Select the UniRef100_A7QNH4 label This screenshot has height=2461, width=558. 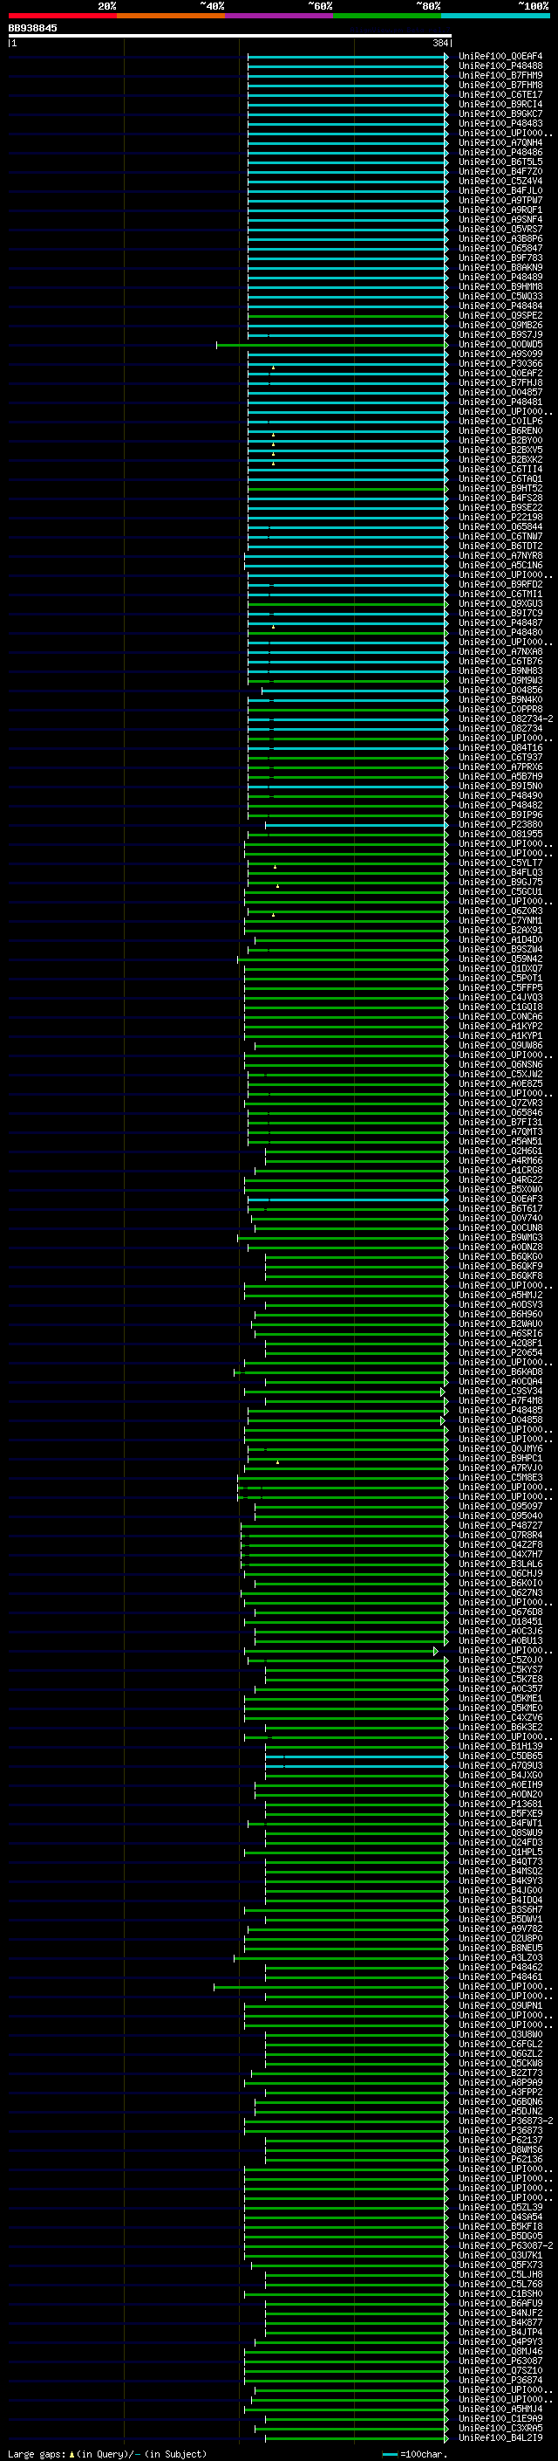(x=500, y=142)
